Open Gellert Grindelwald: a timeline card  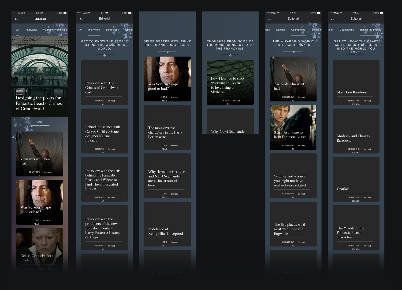tap(40, 250)
